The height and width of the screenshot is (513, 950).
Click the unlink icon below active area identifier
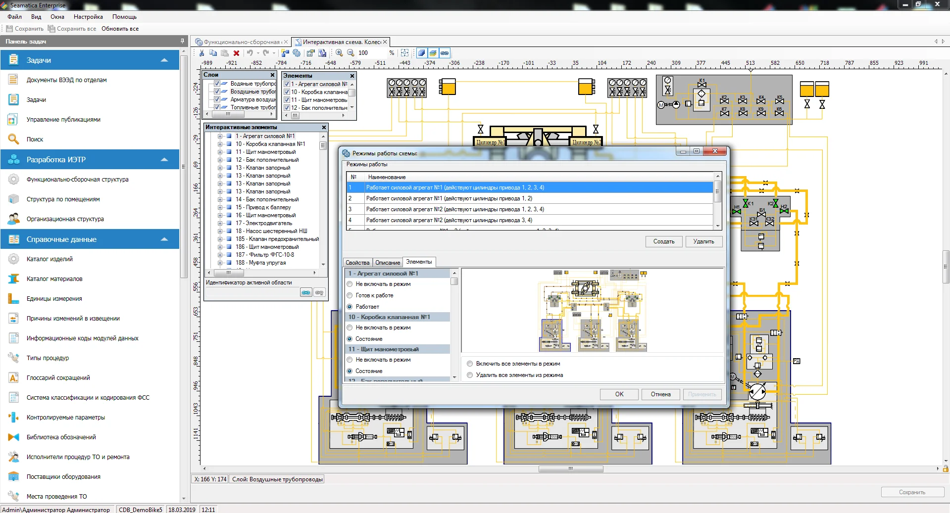pyautogui.click(x=320, y=292)
